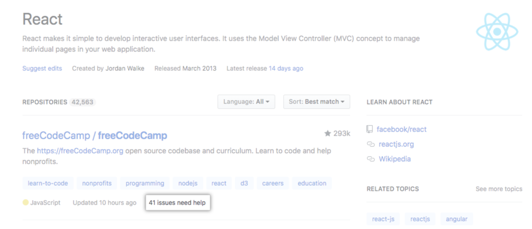Select the angular related topic
The image size is (532, 229).
click(456, 219)
